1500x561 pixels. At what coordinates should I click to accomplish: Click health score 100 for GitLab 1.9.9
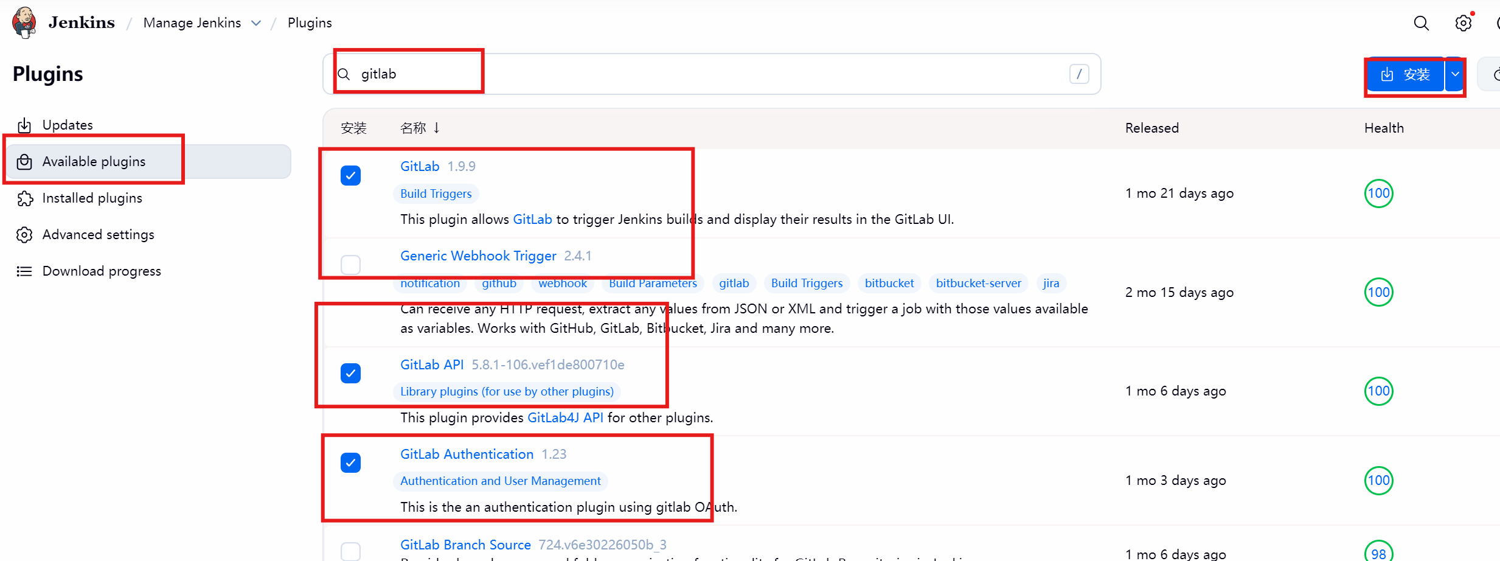click(1378, 193)
